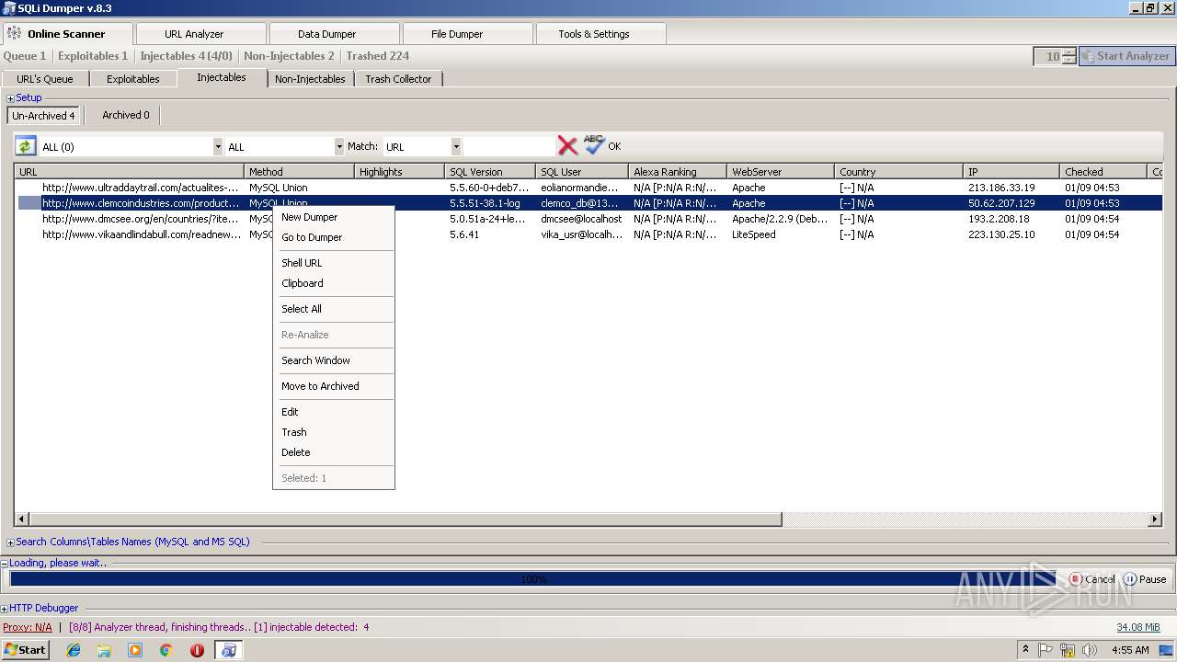Sort by the Alexa Ranking column header
The width and height of the screenshot is (1177, 662).
pyautogui.click(x=677, y=172)
